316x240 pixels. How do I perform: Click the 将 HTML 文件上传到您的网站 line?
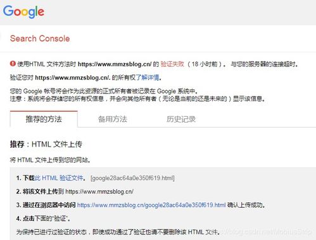[50, 160]
